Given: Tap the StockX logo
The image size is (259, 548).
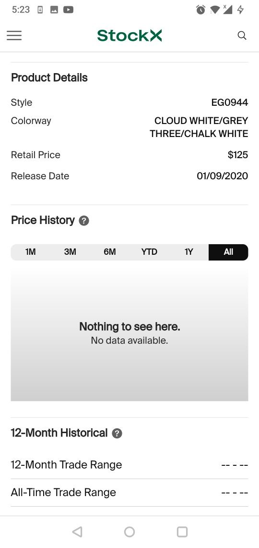Looking at the screenshot, I should click(129, 35).
